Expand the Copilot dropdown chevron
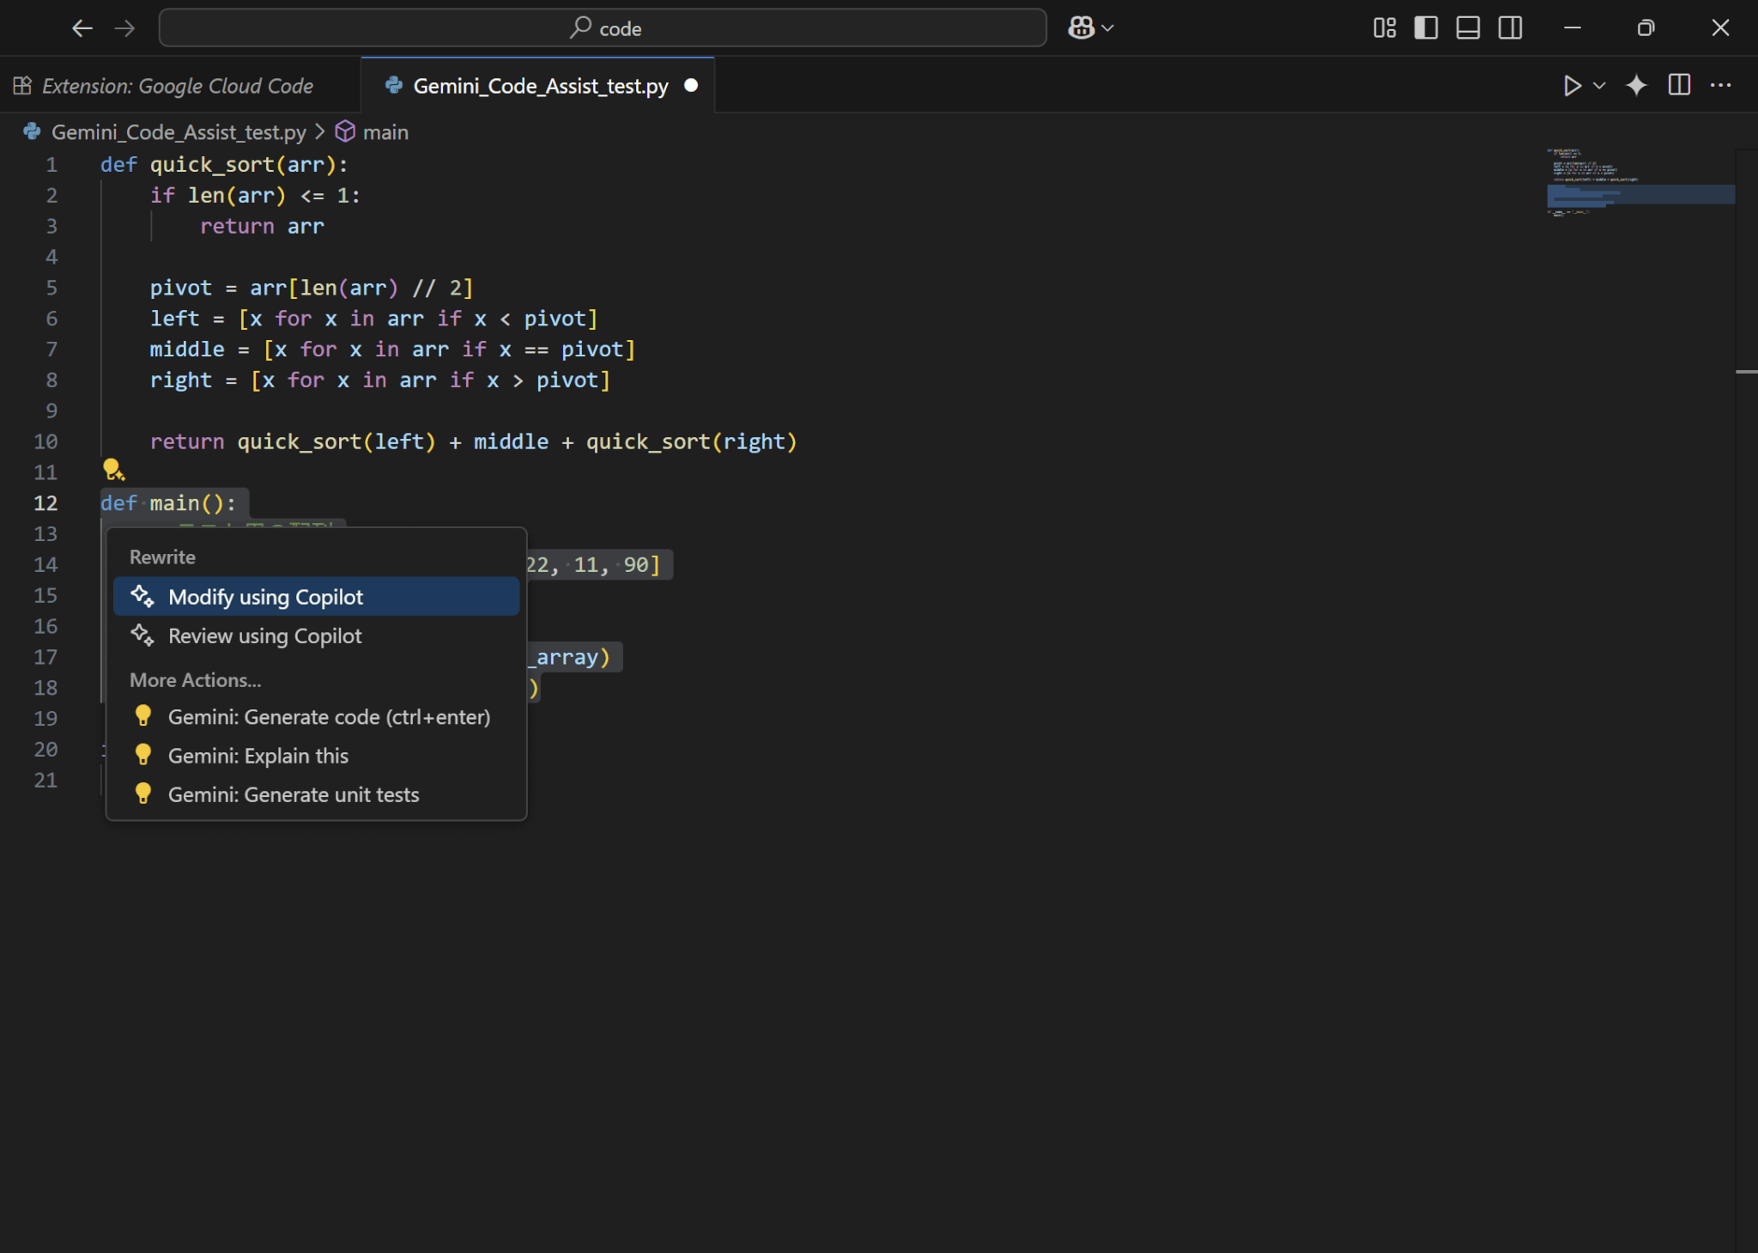Screen dimensions: 1758x1253 pos(1108,28)
